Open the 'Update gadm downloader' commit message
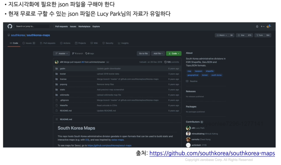Image resolution: width=281 pixels, height=165 pixels. [109, 69]
